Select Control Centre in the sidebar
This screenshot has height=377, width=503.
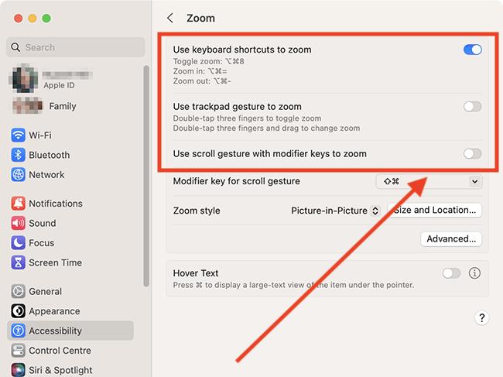pos(60,351)
